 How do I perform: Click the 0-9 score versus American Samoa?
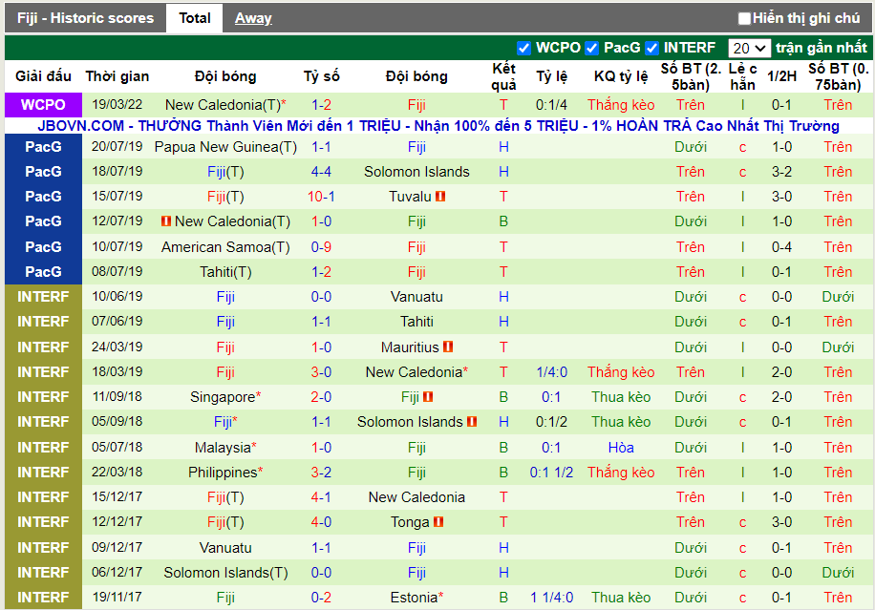[321, 247]
